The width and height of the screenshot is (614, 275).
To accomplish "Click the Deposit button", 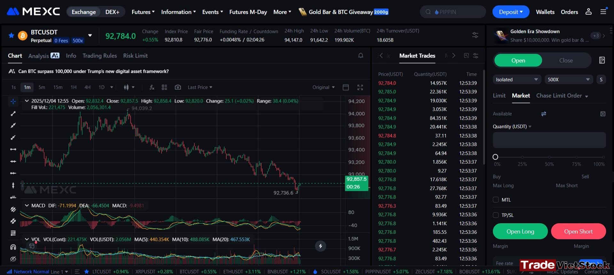I will tap(511, 12).
